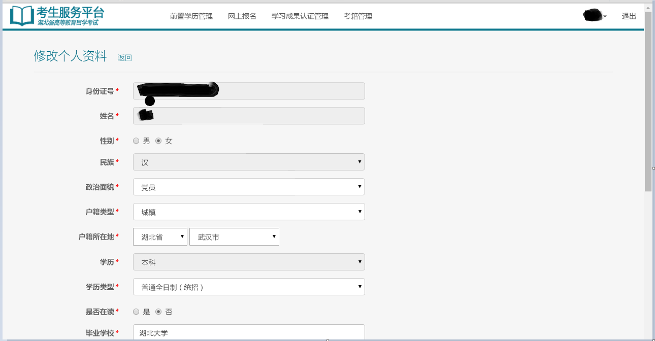The height and width of the screenshot is (341, 655).
Task: Expand the 户籍类型 dropdown
Action: coord(249,212)
